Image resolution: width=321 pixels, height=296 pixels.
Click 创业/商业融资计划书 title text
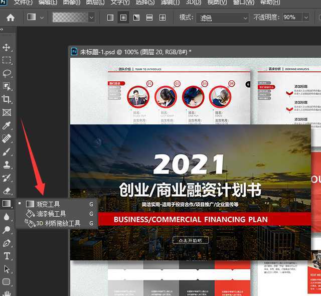tap(190, 190)
